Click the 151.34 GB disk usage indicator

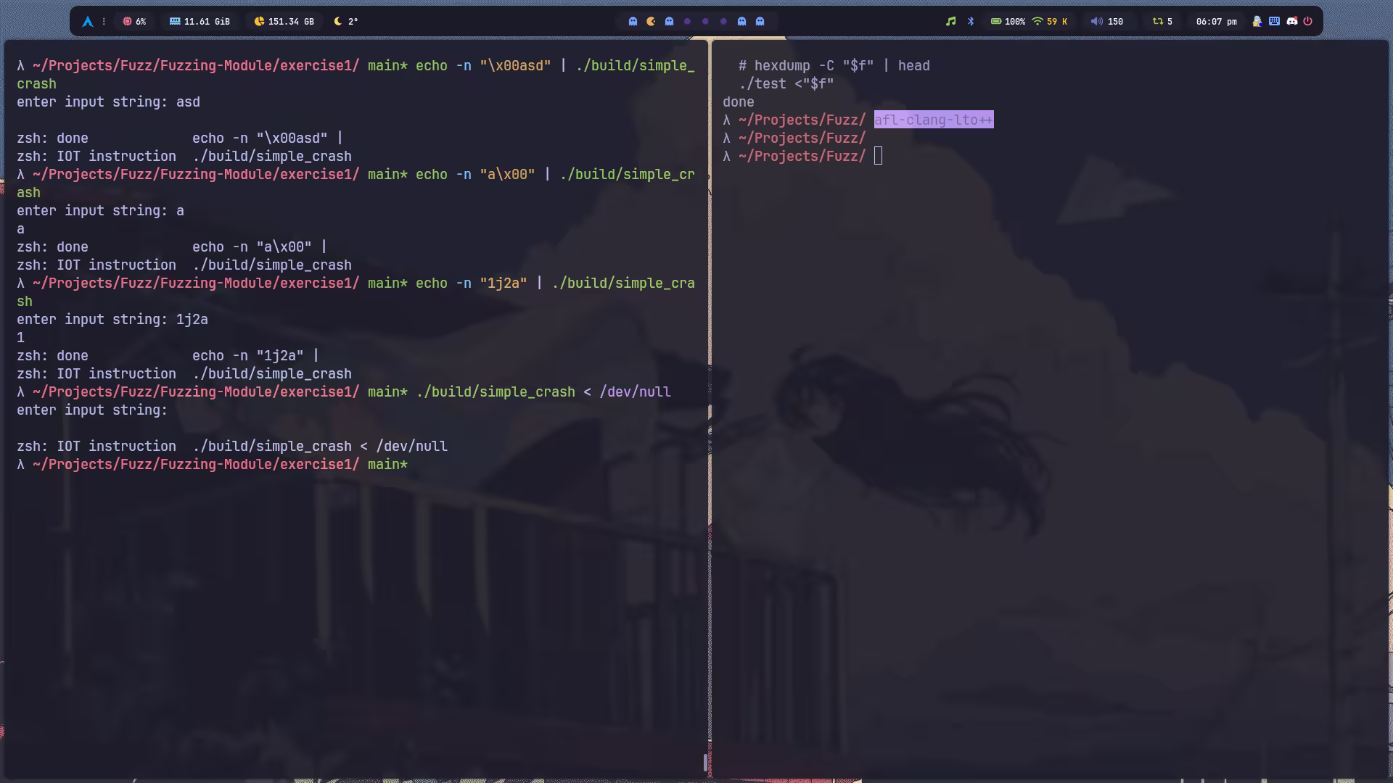[x=284, y=22]
